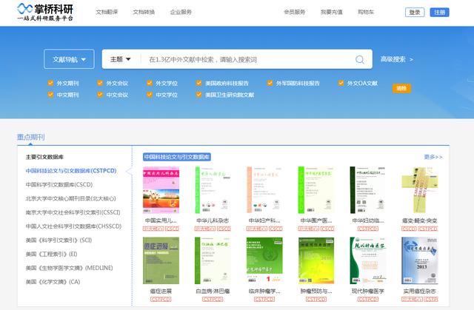Open 购物车 in top navigation
Viewport: 474px width, 310px height.
point(366,12)
